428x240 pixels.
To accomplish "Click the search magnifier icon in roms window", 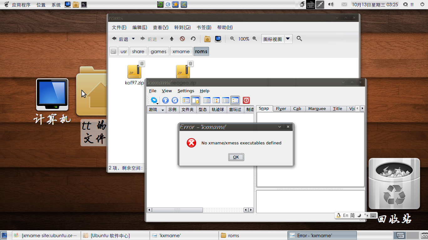I will tap(299, 39).
